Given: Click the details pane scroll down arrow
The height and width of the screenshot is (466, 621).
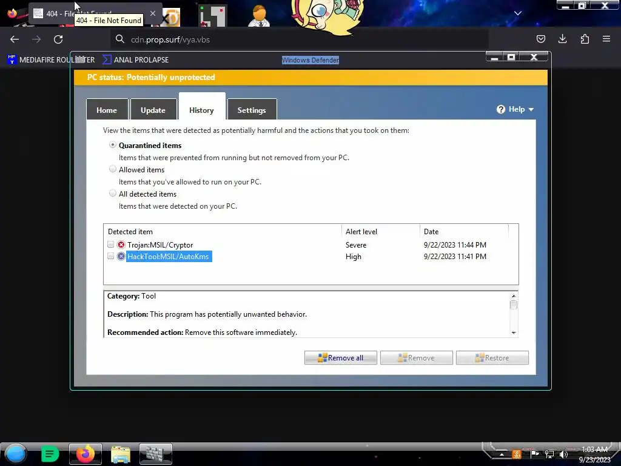Looking at the screenshot, I should coord(514,333).
